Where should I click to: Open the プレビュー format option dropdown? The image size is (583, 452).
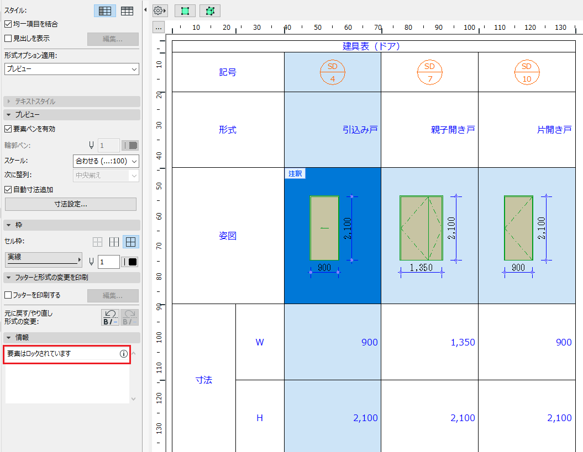72,69
